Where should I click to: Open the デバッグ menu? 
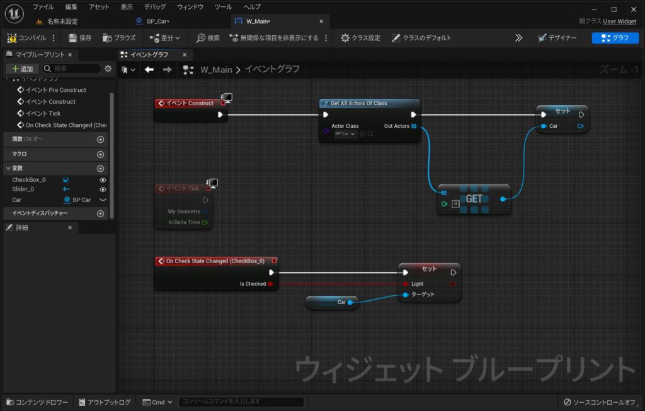pos(155,7)
